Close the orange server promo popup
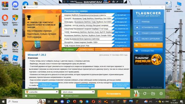The image size is (185, 104). click(56, 16)
